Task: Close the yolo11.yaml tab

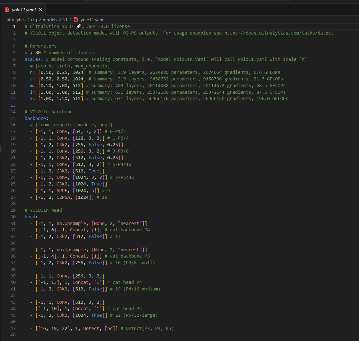Action: (x=41, y=10)
